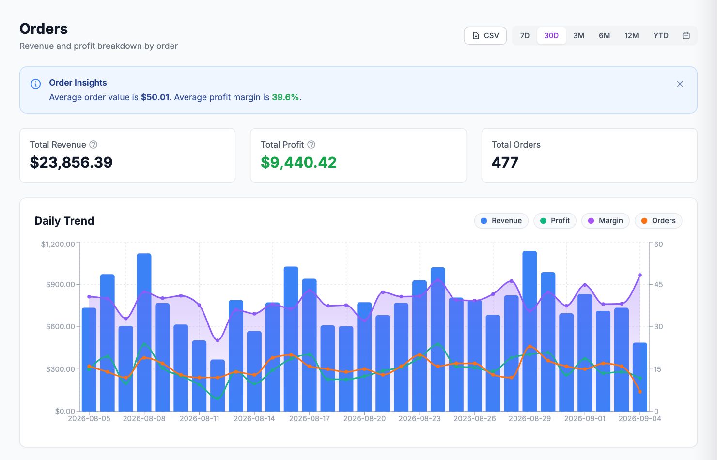Click Total Revenue help question icon

pos(94,145)
